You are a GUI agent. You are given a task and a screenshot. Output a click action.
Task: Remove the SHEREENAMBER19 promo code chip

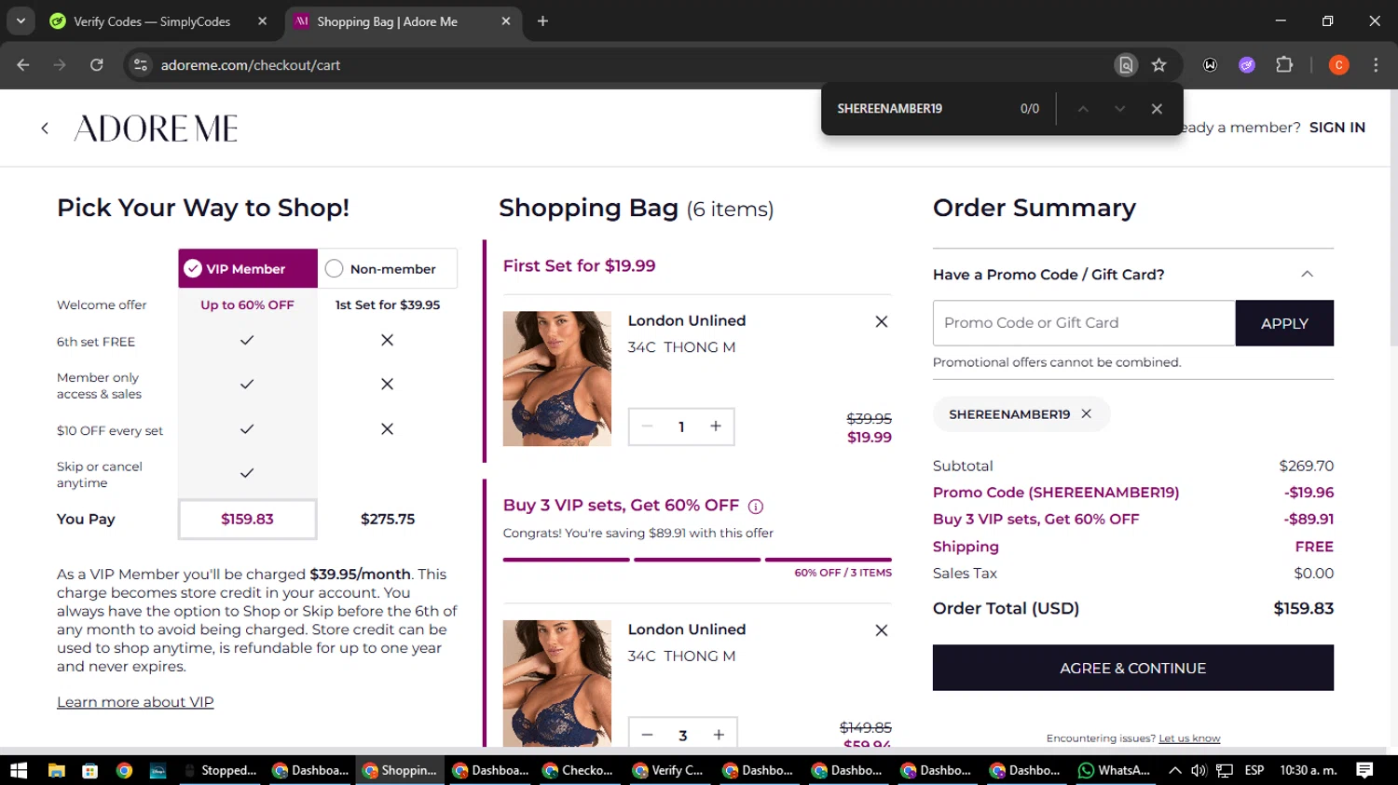tap(1086, 414)
